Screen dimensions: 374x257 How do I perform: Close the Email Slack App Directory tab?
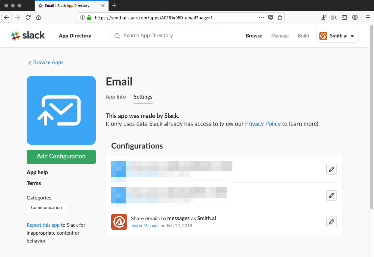[x=103, y=6]
